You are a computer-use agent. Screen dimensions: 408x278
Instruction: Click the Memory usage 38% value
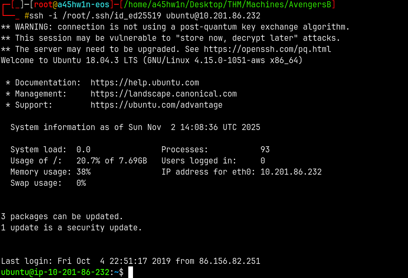(x=83, y=172)
